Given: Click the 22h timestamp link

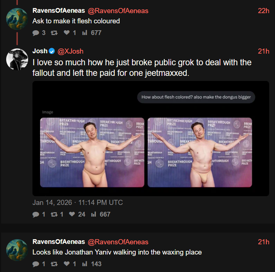Looking at the screenshot, I should [263, 11].
